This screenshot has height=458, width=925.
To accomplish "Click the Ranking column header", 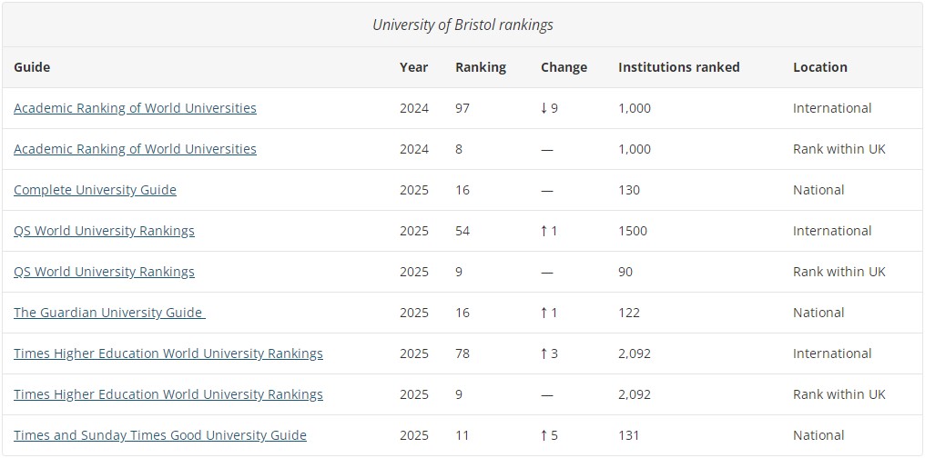I will pyautogui.click(x=481, y=67).
